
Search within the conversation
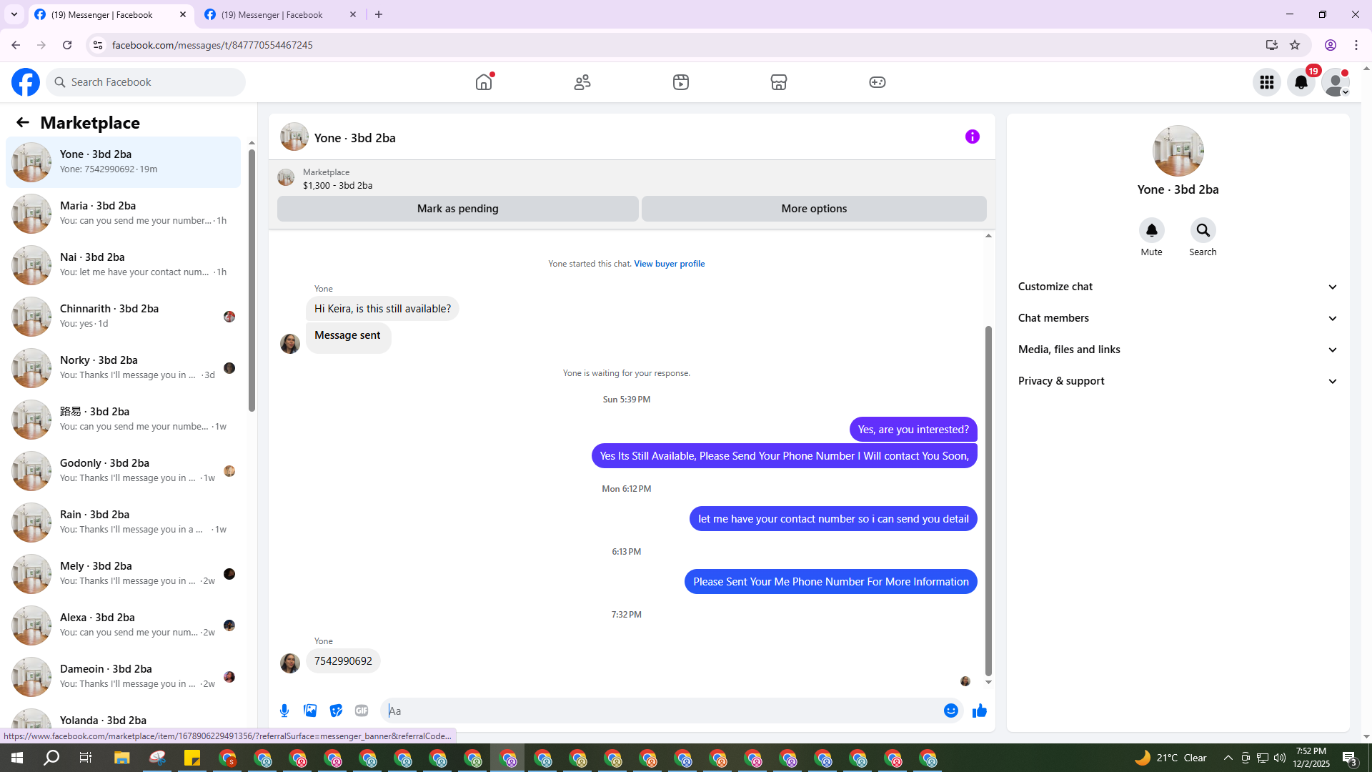(x=1203, y=231)
